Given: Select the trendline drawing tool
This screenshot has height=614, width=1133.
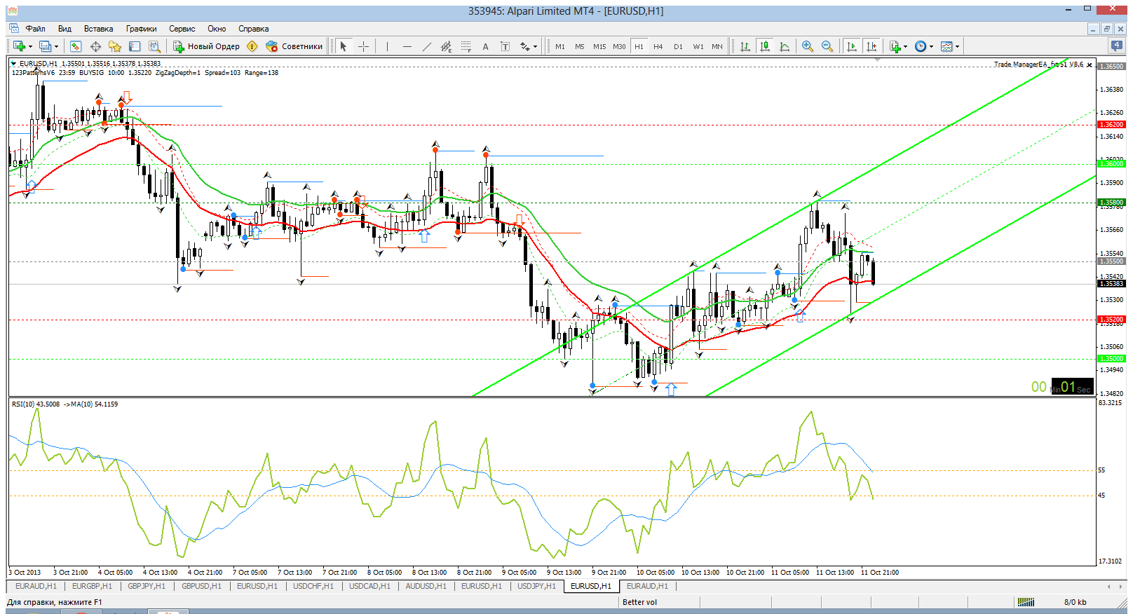Looking at the screenshot, I should [426, 46].
